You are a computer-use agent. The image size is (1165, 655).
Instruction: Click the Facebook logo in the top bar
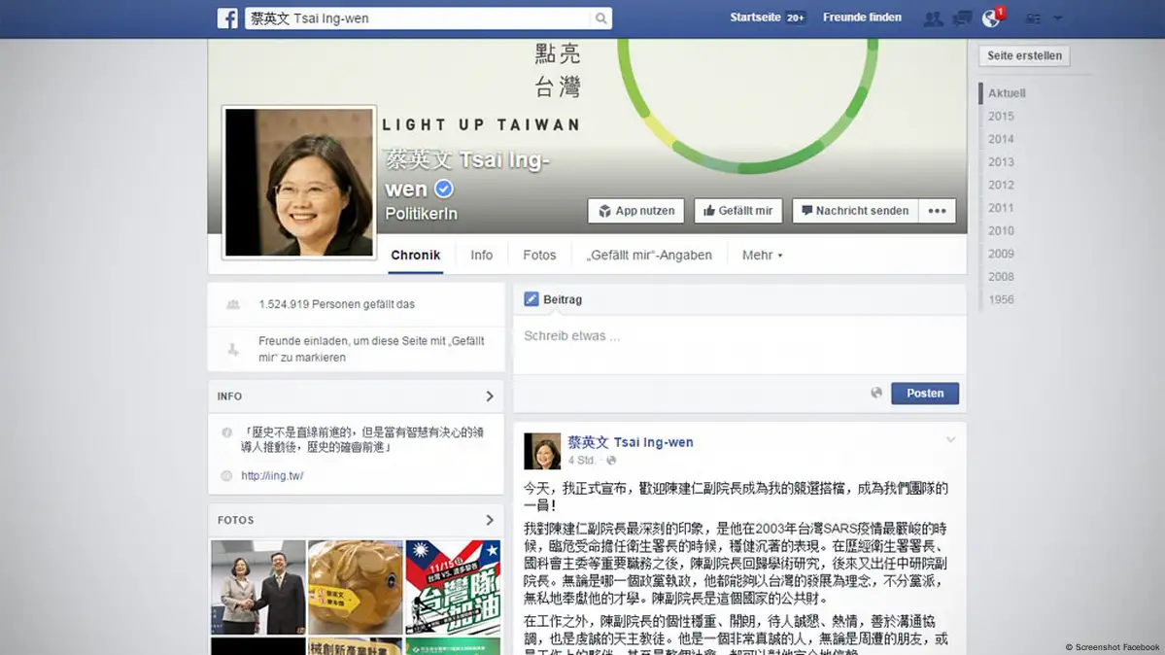(x=227, y=18)
